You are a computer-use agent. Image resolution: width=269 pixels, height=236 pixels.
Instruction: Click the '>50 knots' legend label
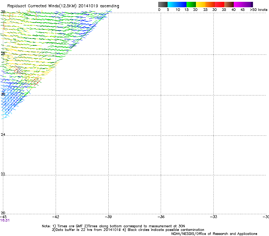click(258, 10)
